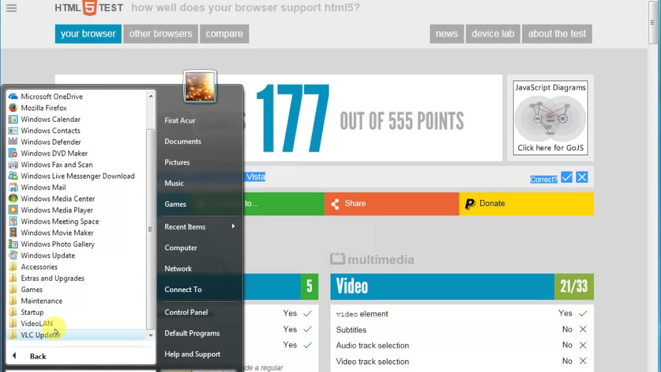Expand the VideoLAN folder
The height and width of the screenshot is (372, 661).
pos(37,324)
